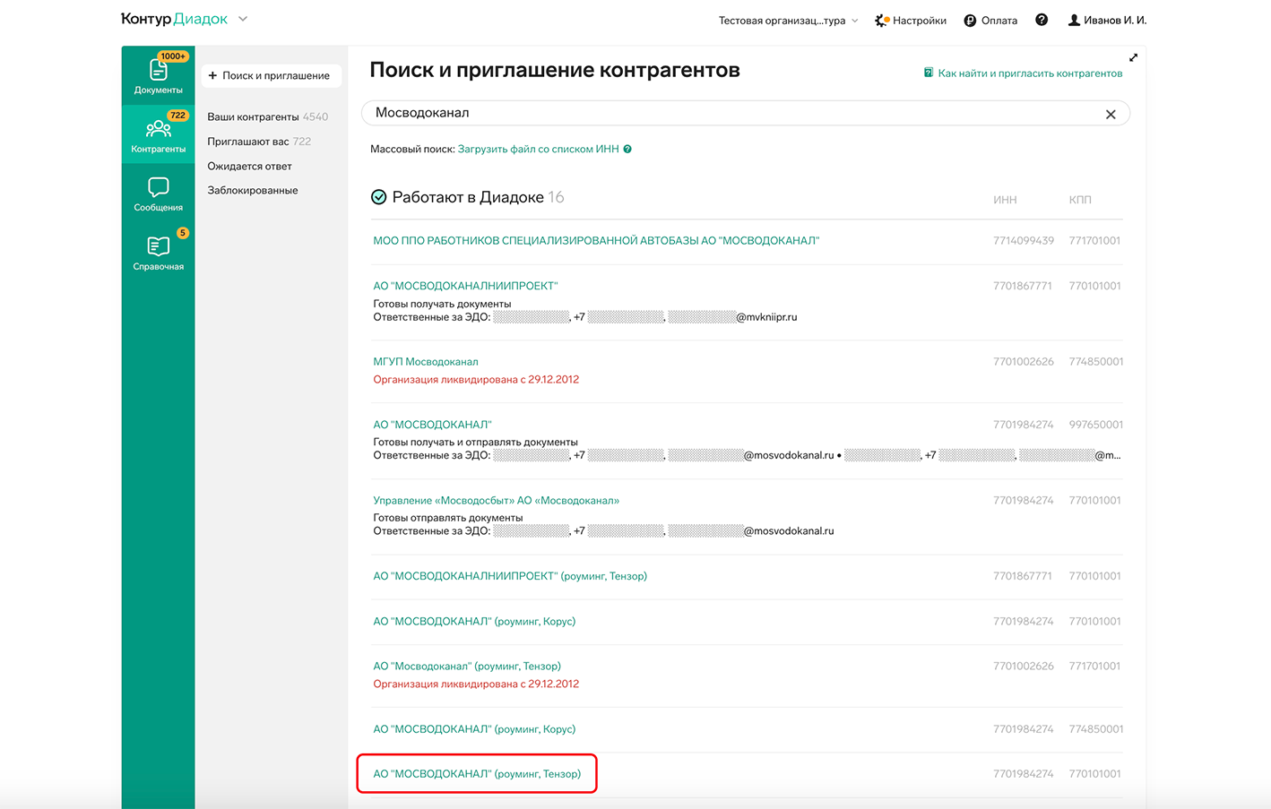Click the mass search tooltip question icon
1271x809 pixels.
click(627, 150)
